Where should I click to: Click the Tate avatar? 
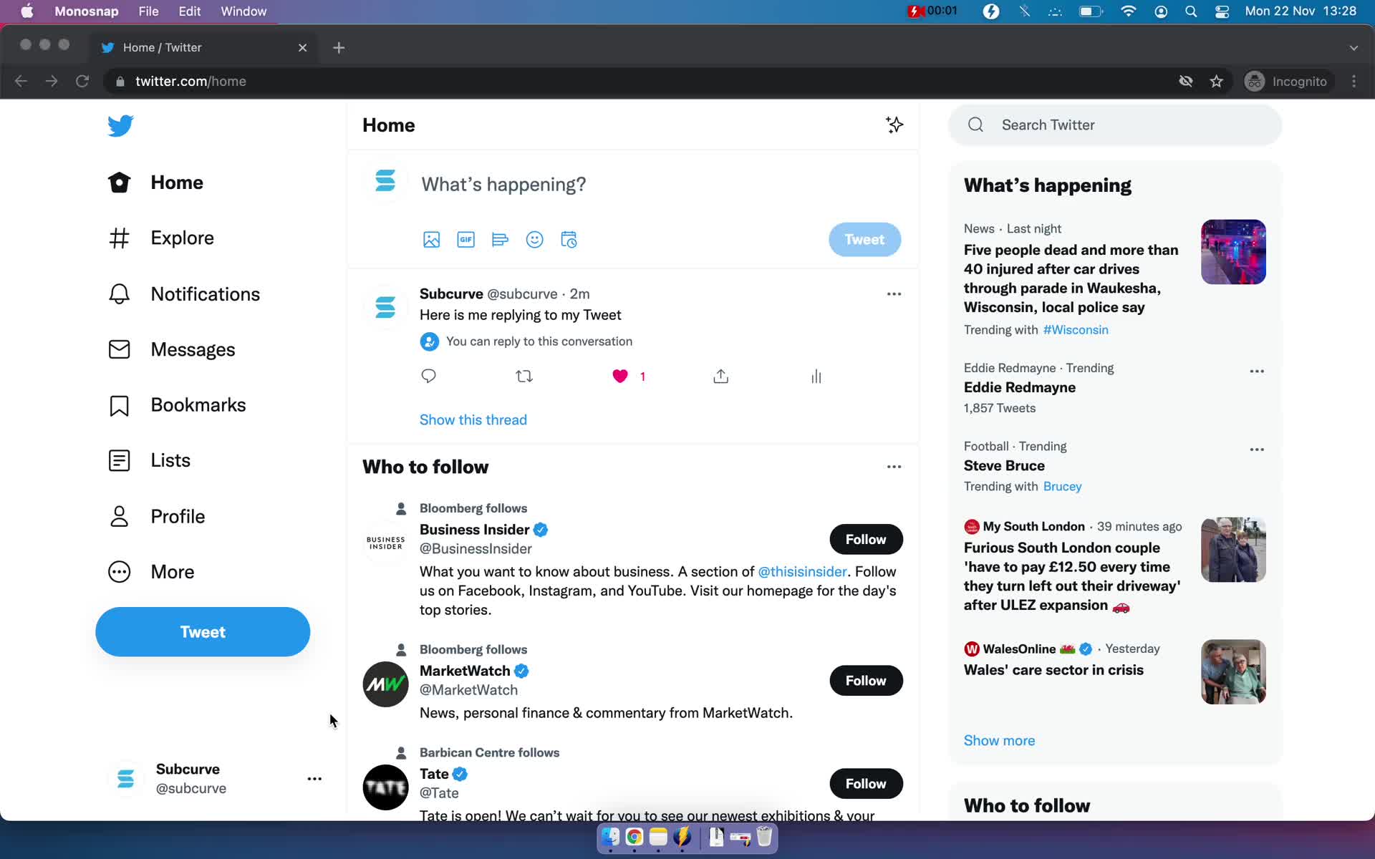[x=385, y=787]
